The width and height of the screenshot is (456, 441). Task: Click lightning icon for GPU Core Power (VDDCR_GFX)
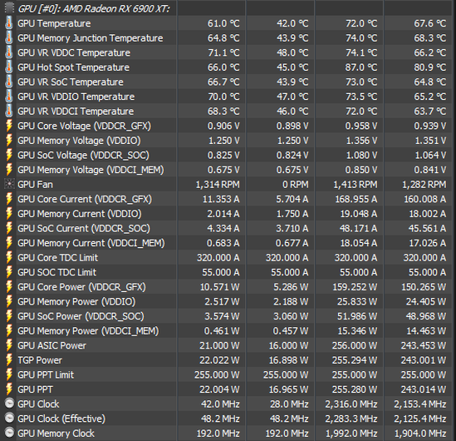click(x=9, y=286)
